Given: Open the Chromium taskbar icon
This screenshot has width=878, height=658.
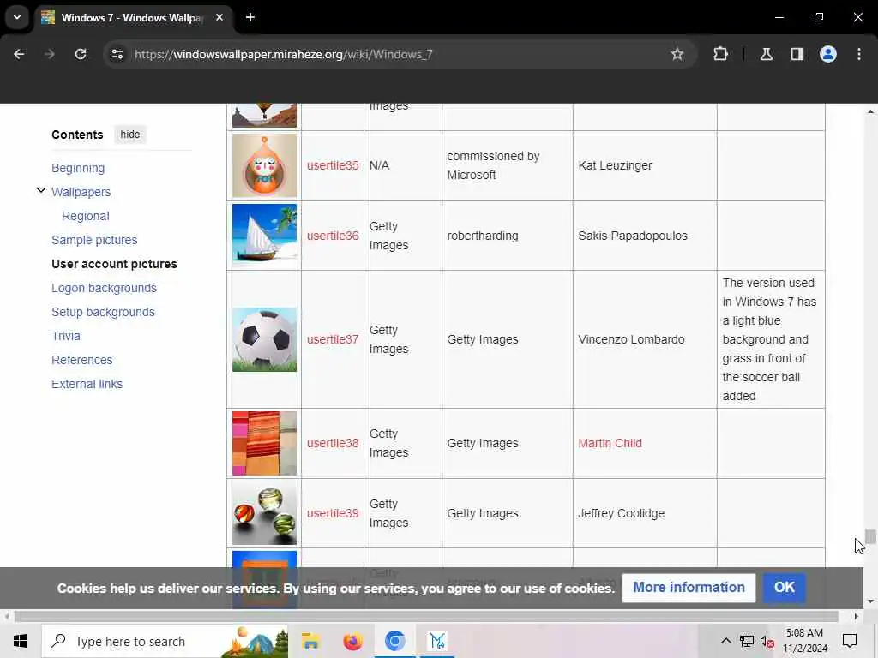Looking at the screenshot, I should click(x=394, y=641).
